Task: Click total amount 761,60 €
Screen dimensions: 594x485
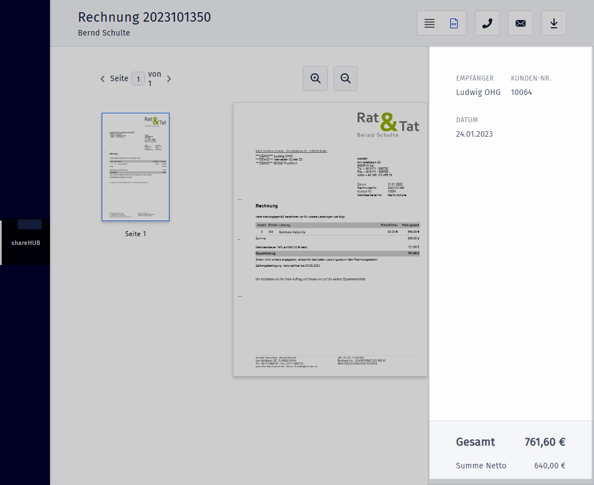Action: (x=545, y=442)
